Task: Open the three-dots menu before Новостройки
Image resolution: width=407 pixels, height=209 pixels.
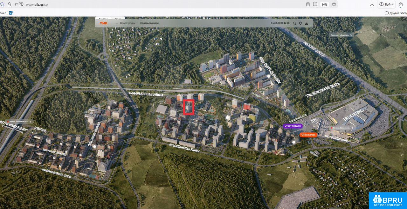Action: 116,23
